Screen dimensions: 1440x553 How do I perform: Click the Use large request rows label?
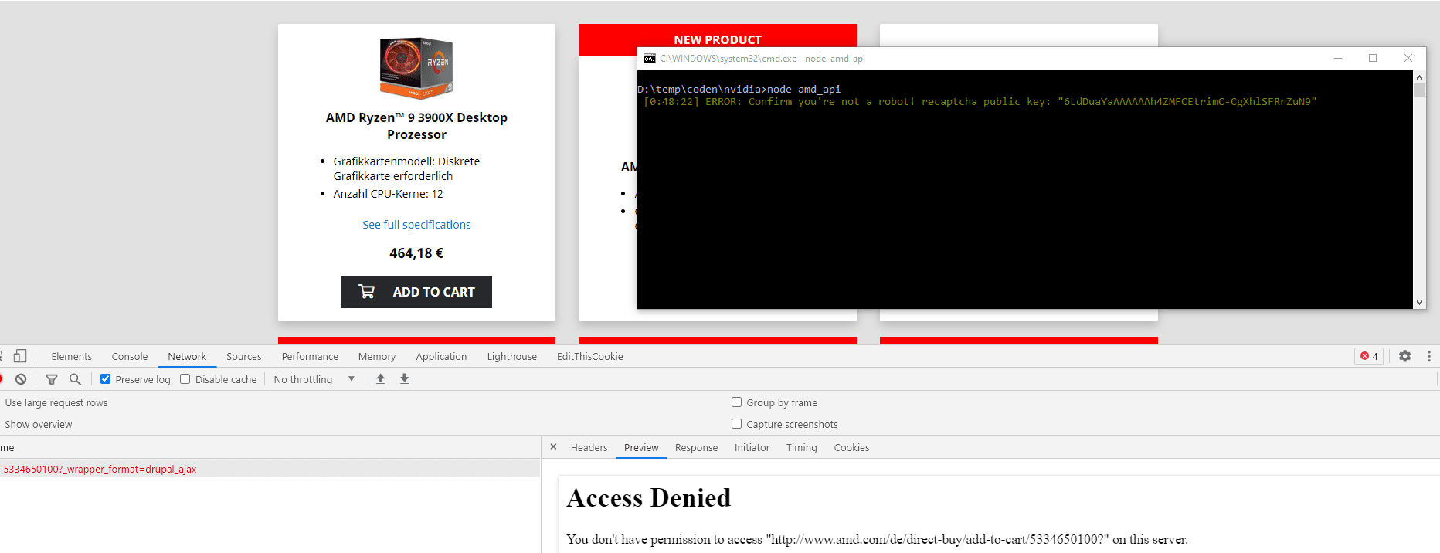tap(56, 402)
